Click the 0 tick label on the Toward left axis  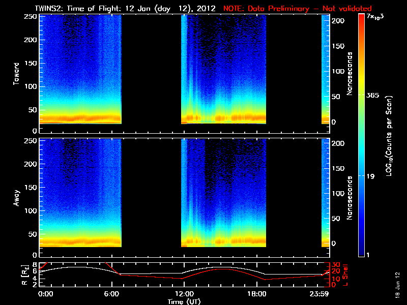coord(35,131)
